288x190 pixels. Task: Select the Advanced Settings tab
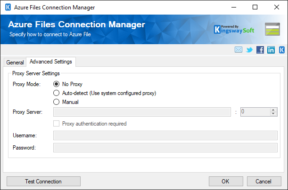coord(51,62)
